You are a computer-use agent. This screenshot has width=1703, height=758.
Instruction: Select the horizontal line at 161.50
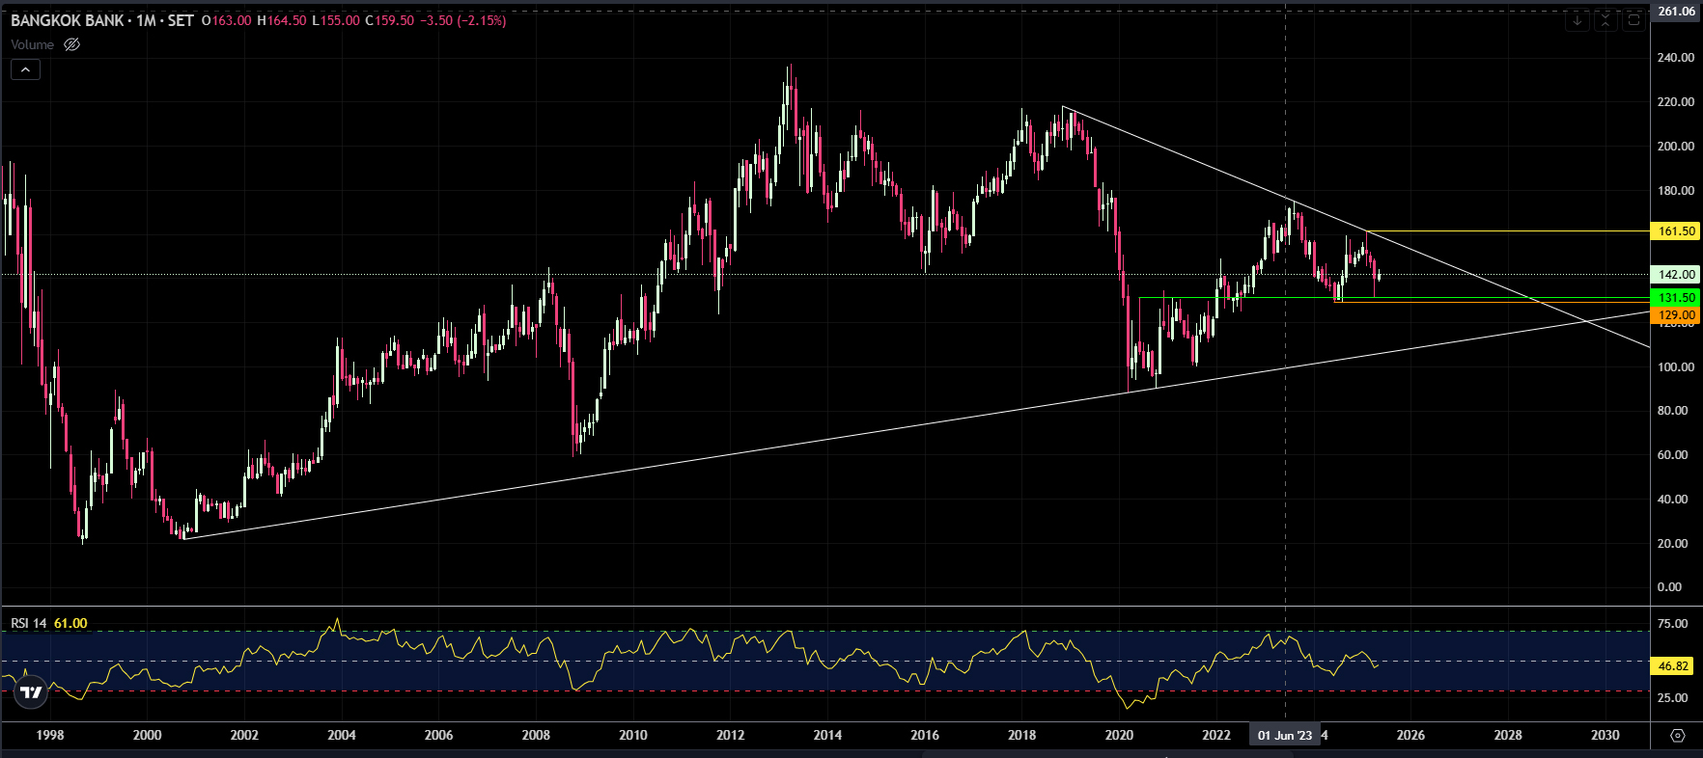[1506, 231]
